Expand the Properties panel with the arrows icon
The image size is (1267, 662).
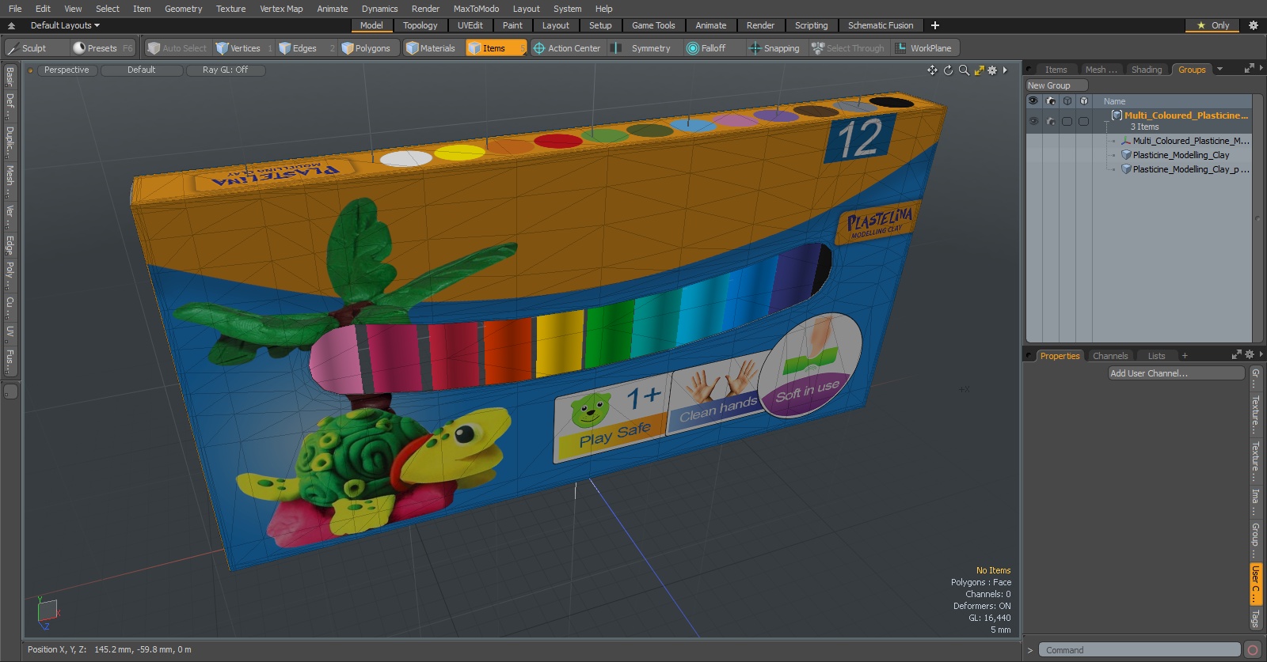1237,355
